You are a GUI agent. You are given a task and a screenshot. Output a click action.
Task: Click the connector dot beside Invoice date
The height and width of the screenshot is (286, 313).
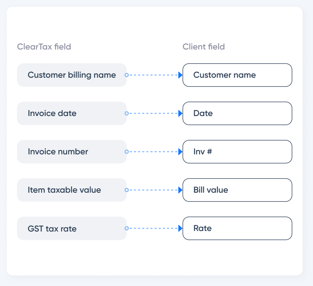(127, 113)
